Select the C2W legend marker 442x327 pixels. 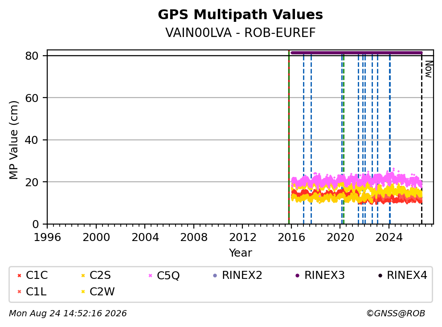pos(83,292)
